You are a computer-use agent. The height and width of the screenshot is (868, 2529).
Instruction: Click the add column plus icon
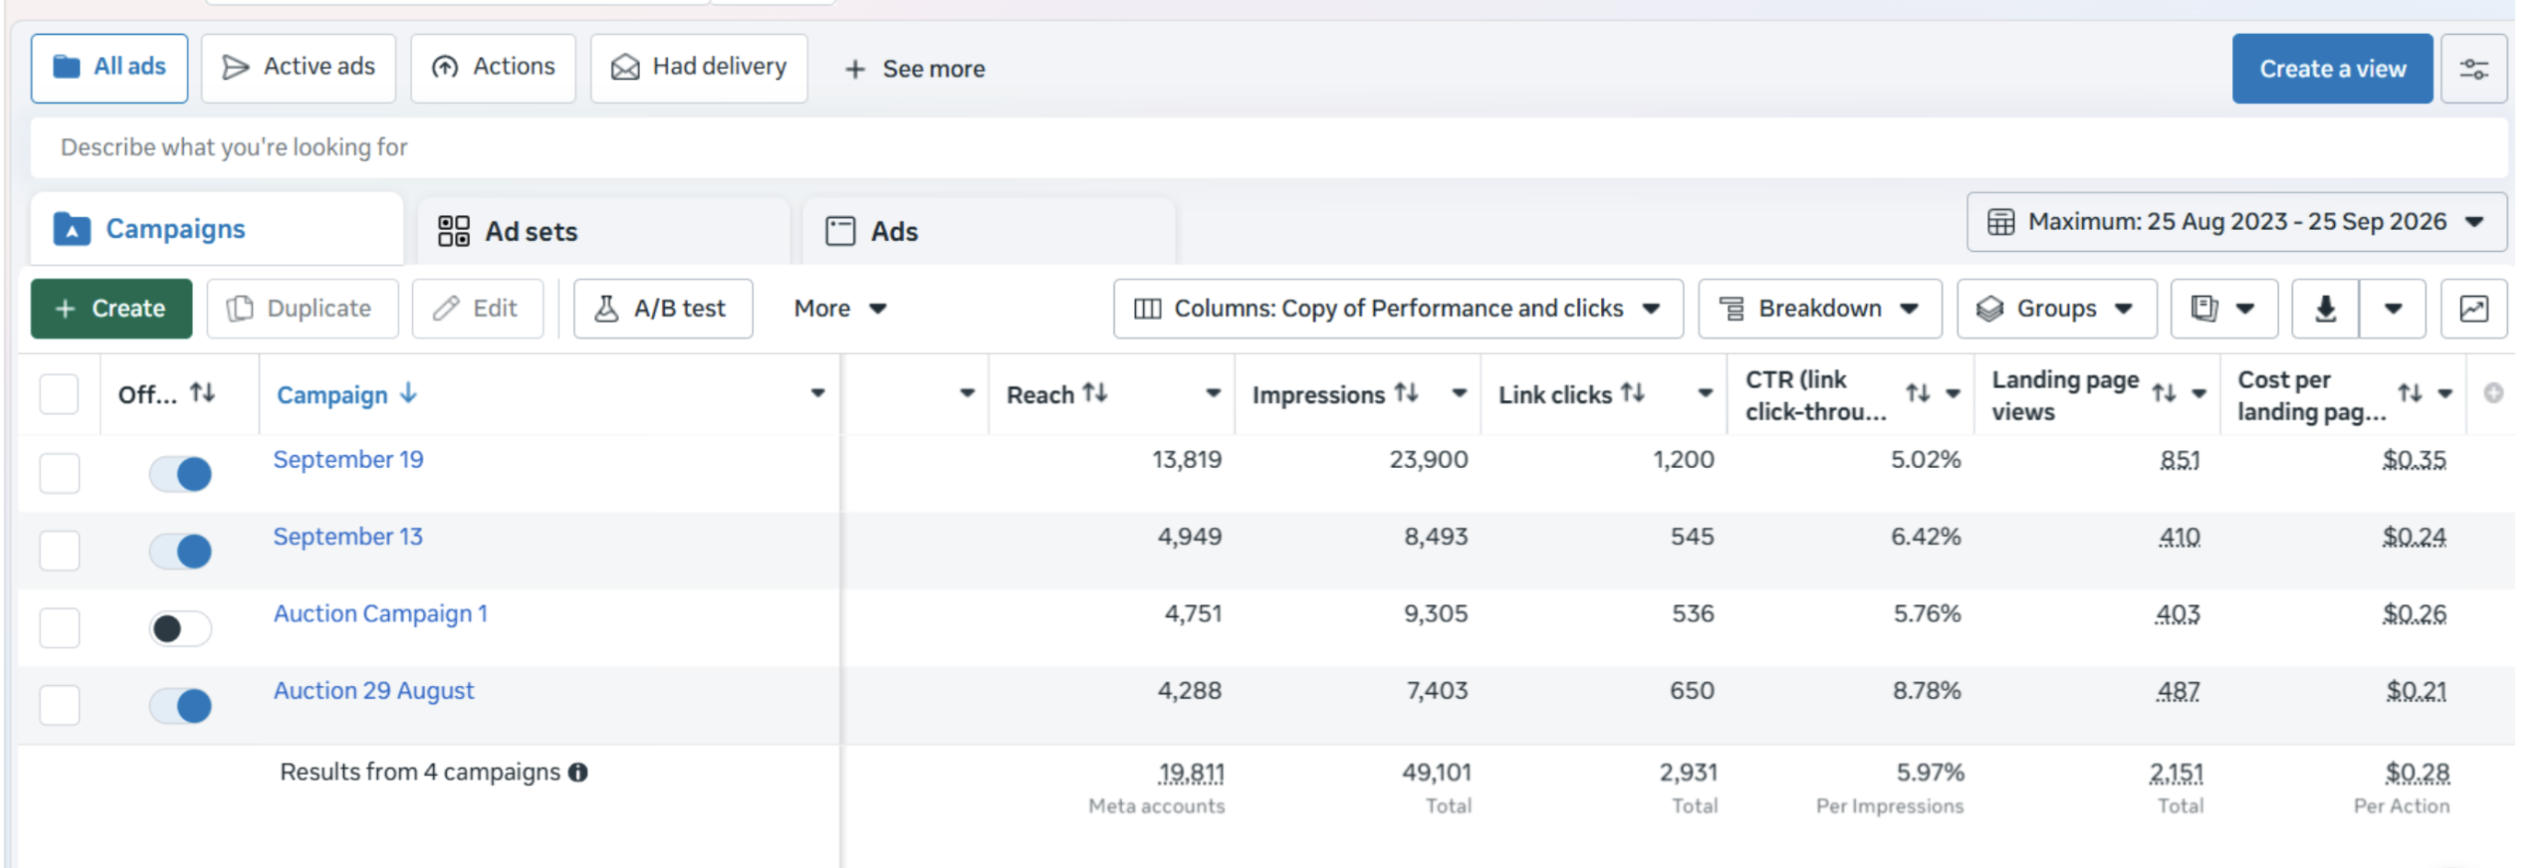[2493, 394]
